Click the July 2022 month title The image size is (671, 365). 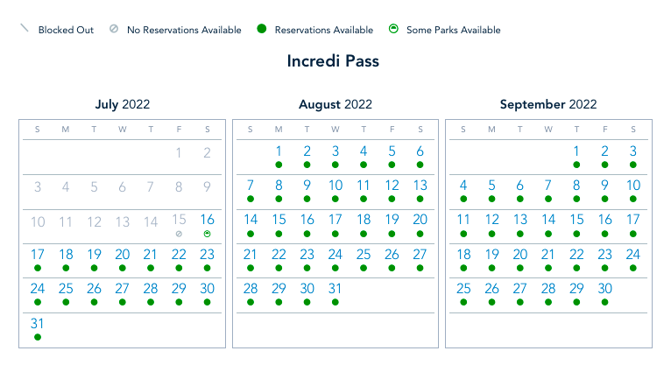pos(123,104)
